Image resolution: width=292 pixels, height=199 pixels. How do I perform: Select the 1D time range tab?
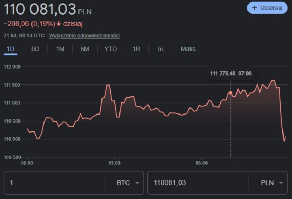11,49
